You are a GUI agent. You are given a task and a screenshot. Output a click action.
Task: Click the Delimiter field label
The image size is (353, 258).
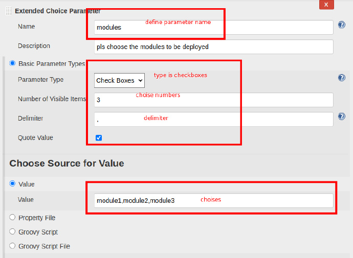[x=30, y=118]
